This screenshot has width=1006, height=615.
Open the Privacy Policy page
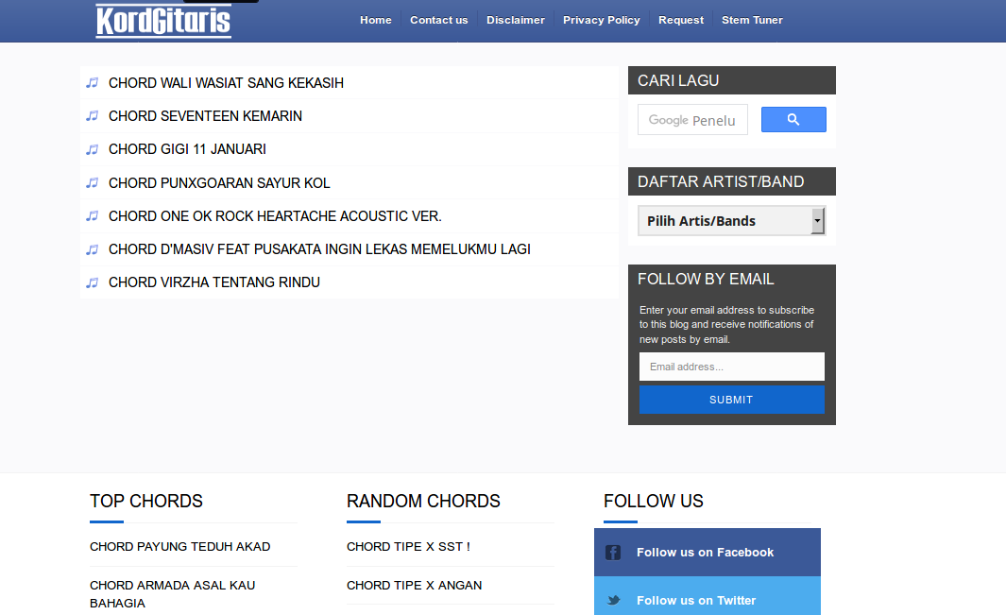(601, 20)
